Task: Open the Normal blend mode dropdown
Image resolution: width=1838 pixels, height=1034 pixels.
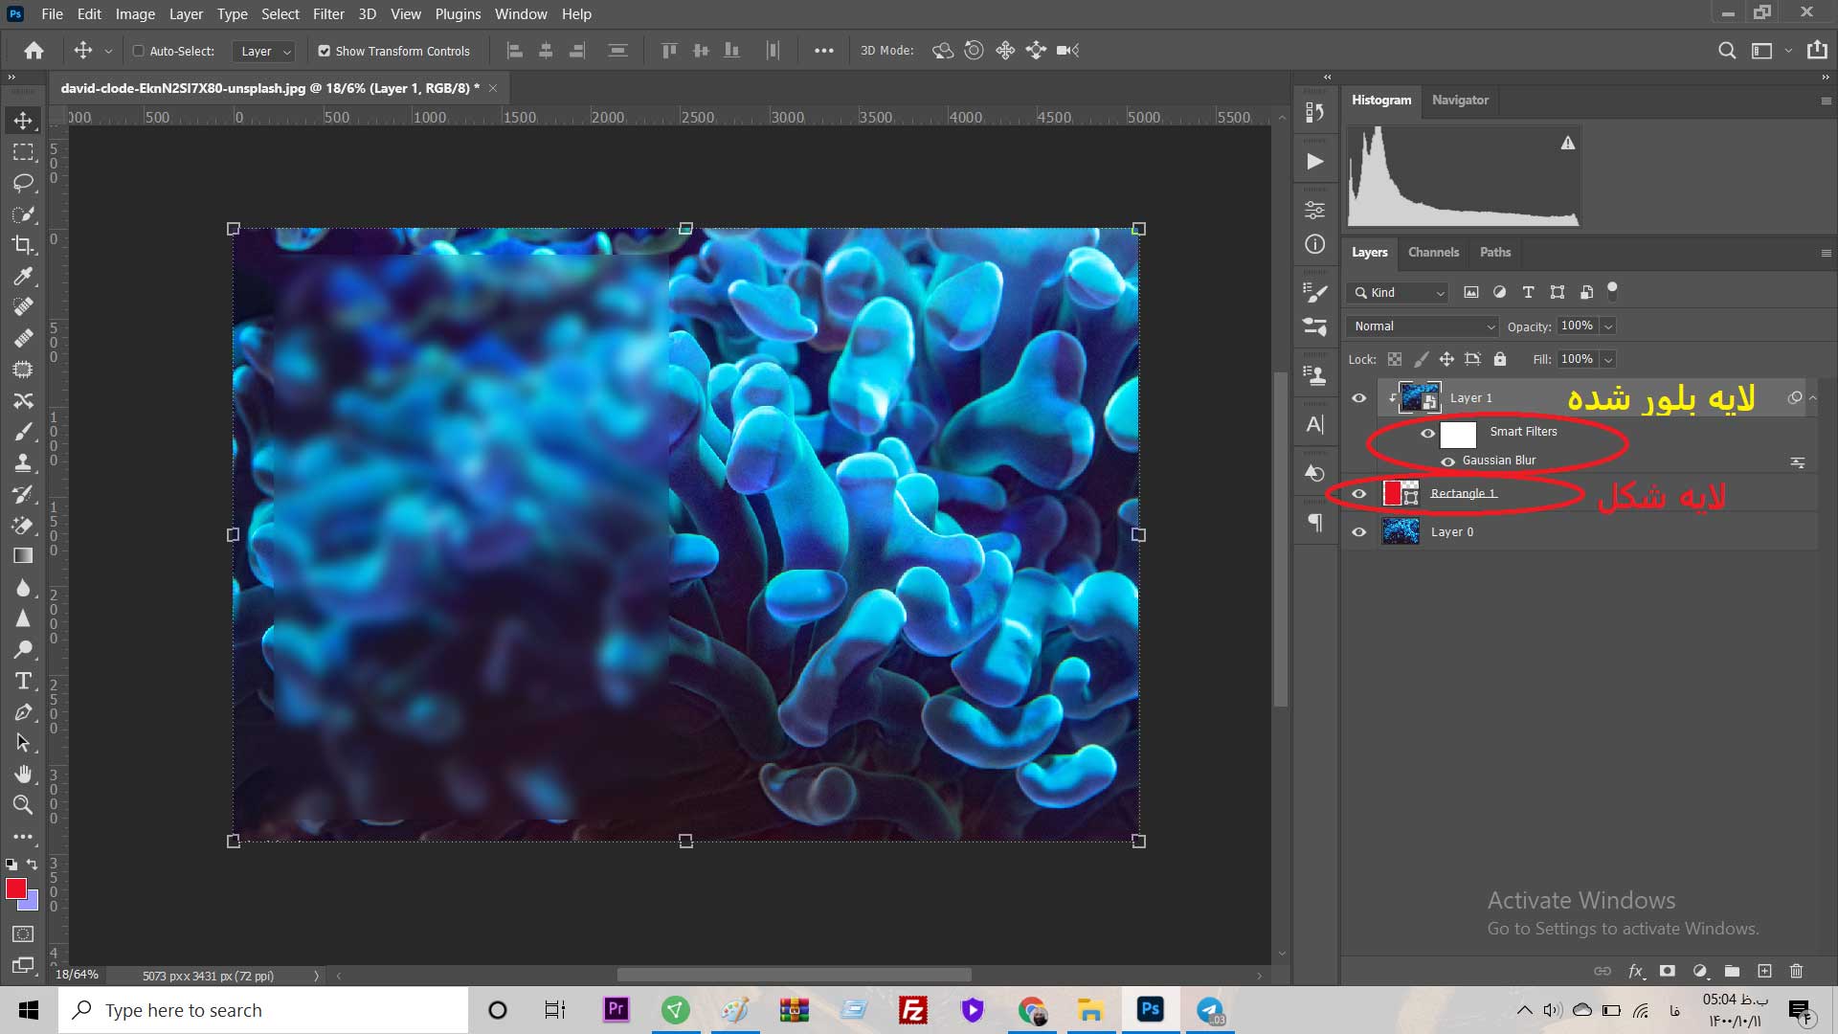Action: [1422, 326]
